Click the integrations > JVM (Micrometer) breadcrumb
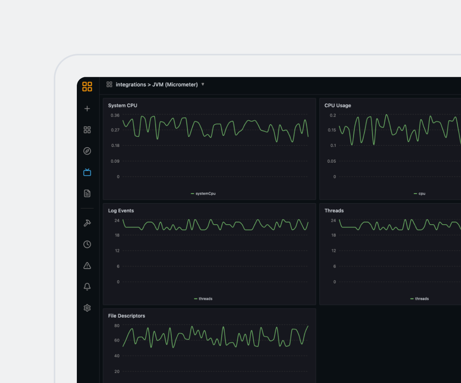The width and height of the screenshot is (461, 383). (x=157, y=85)
